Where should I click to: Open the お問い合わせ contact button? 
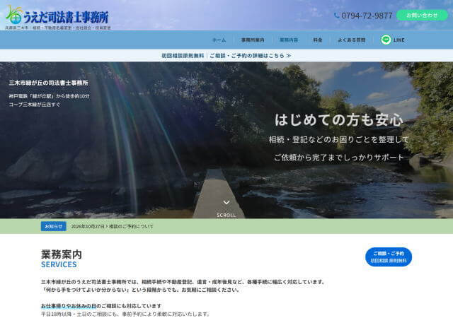click(422, 15)
